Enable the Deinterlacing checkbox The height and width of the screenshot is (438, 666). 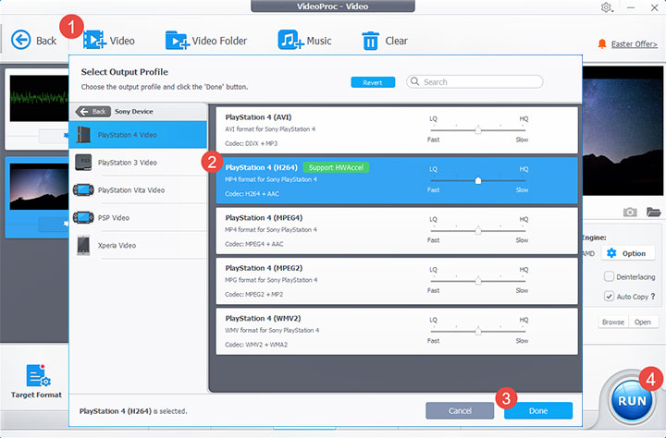click(x=609, y=276)
